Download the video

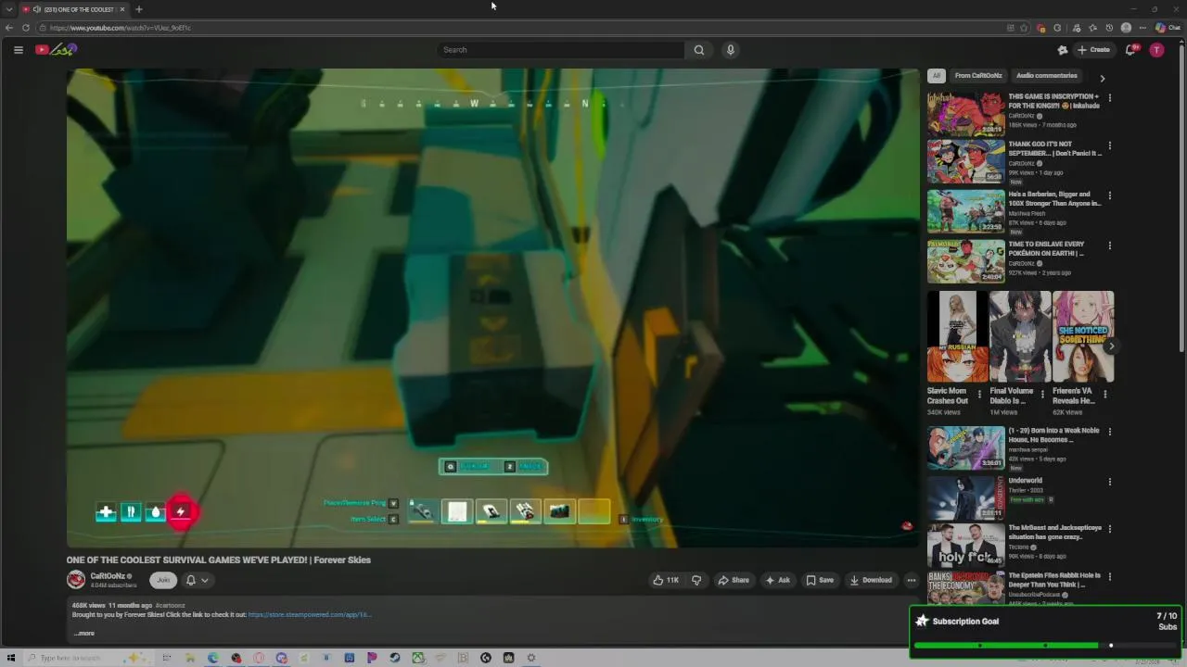pos(871,580)
